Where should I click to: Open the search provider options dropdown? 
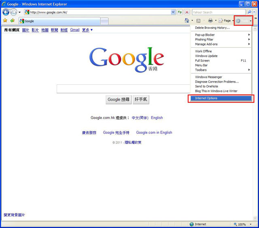coord(254,12)
